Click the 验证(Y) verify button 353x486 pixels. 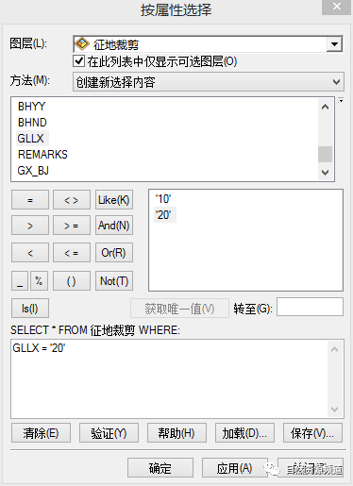(109, 433)
